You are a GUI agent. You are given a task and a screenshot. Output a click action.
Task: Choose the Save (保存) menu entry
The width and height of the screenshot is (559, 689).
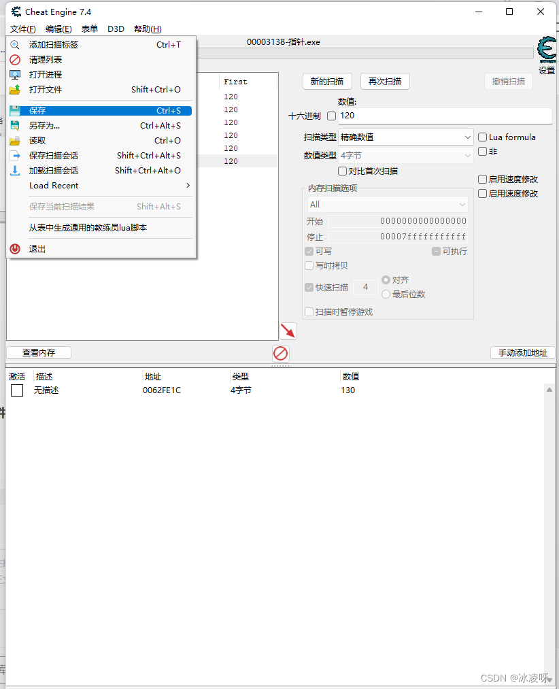point(101,110)
